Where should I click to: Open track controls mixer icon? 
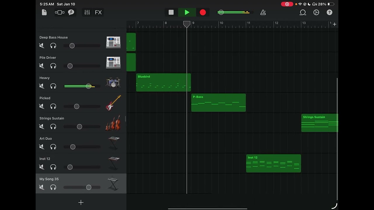[x=87, y=12]
